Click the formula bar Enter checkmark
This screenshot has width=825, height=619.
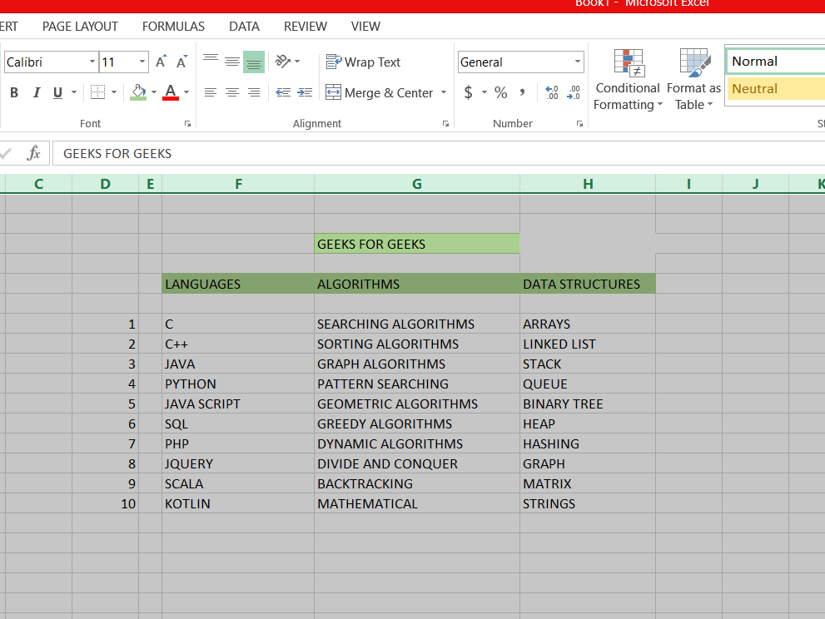6,153
